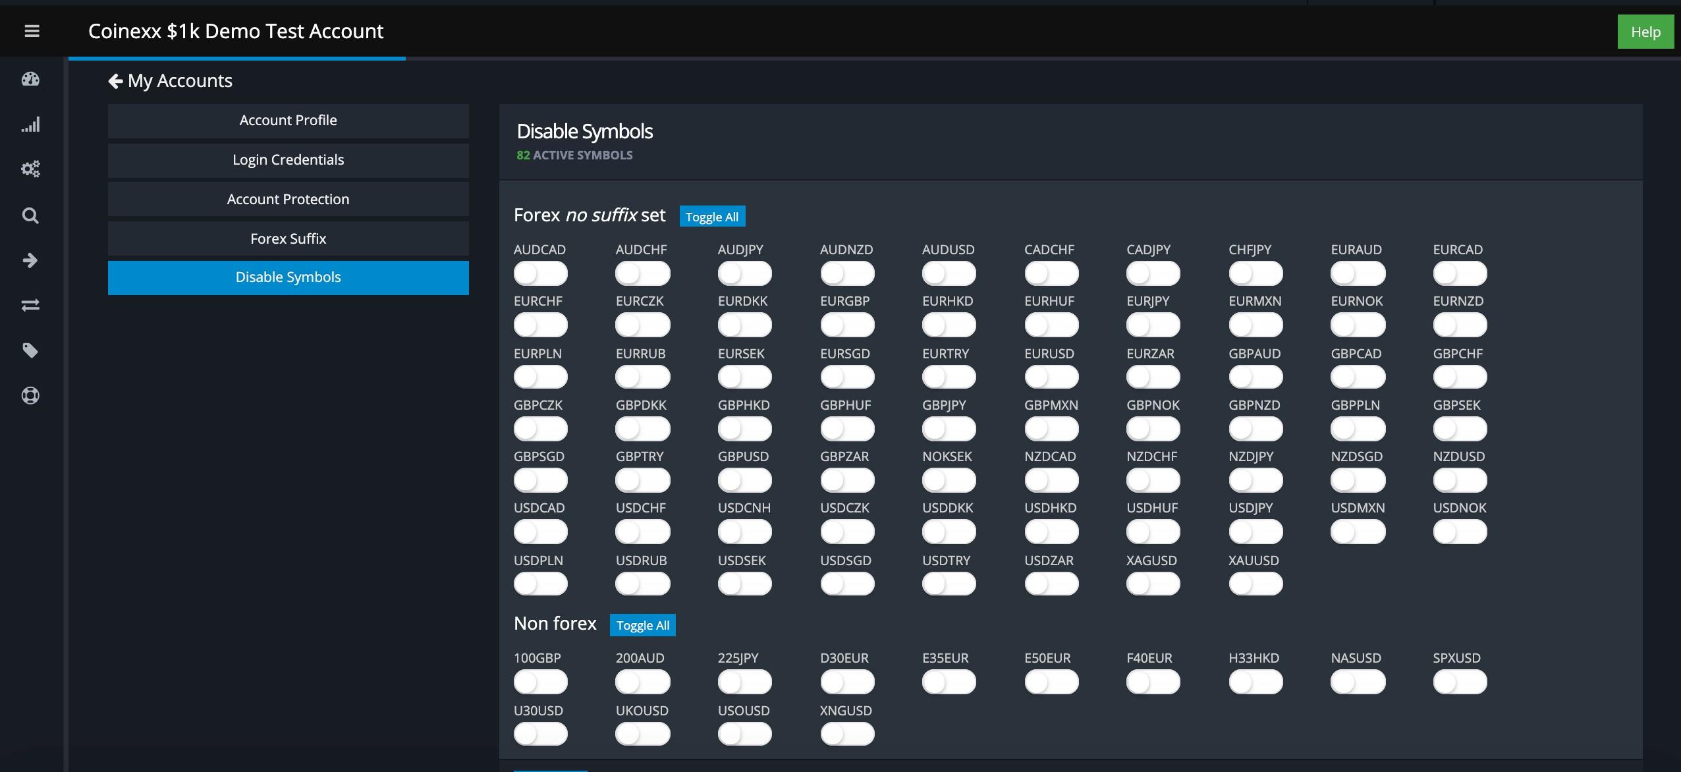Go back using My Accounts arrow
Image resolution: width=1681 pixels, height=772 pixels.
(x=115, y=81)
